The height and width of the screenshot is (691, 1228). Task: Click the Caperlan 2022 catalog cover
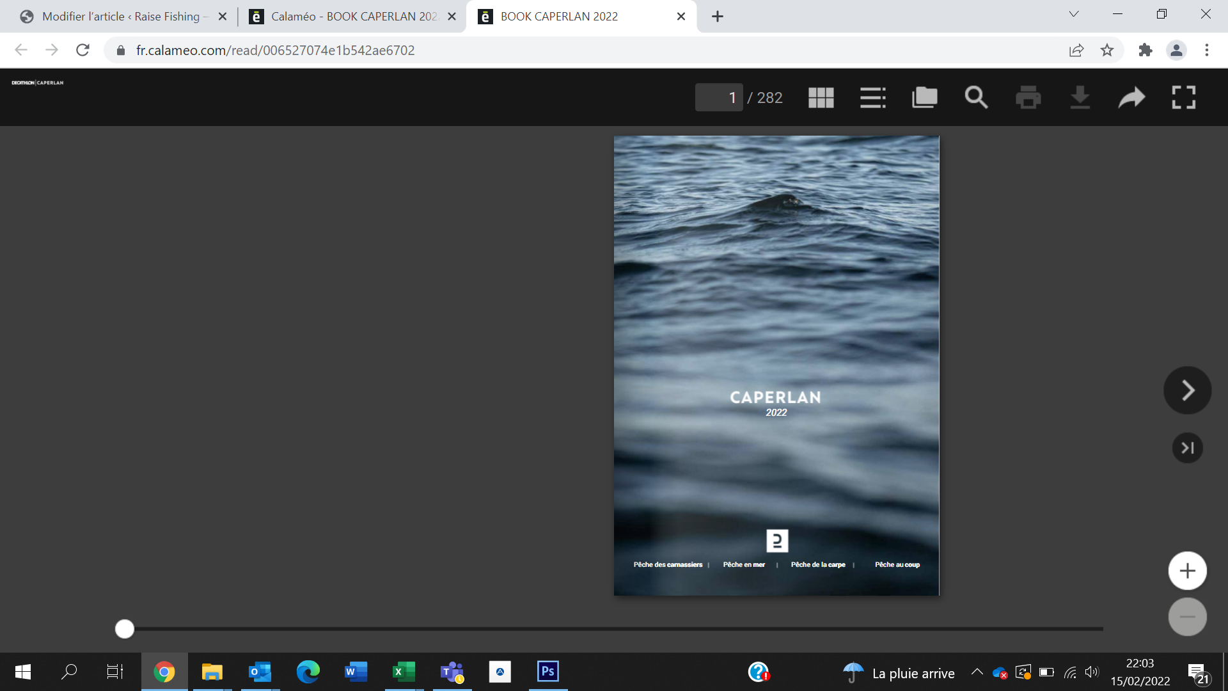(776, 365)
